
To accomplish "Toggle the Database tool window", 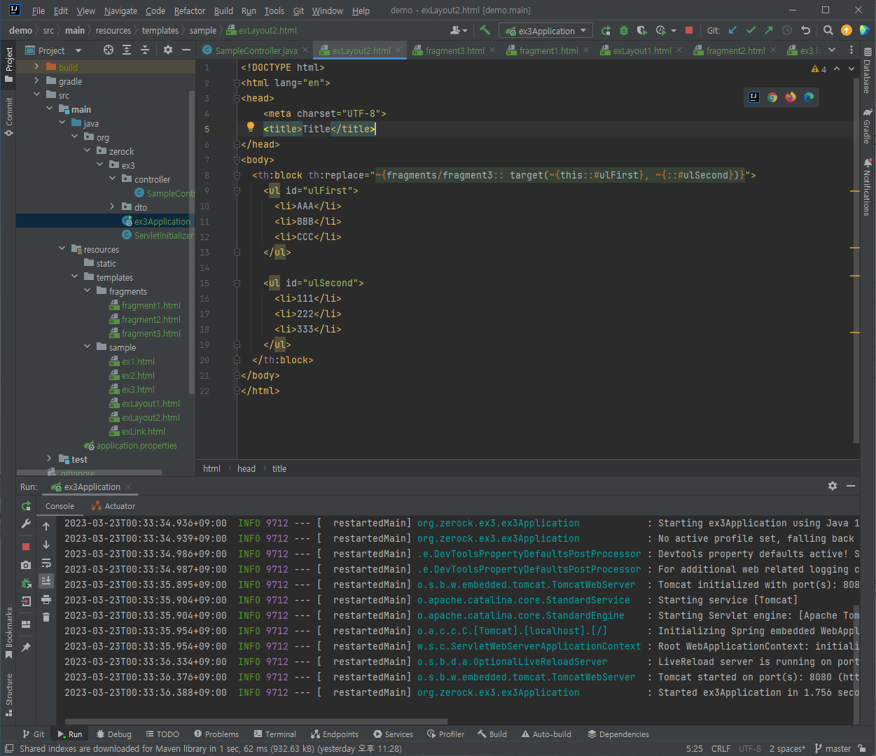I will [x=868, y=71].
